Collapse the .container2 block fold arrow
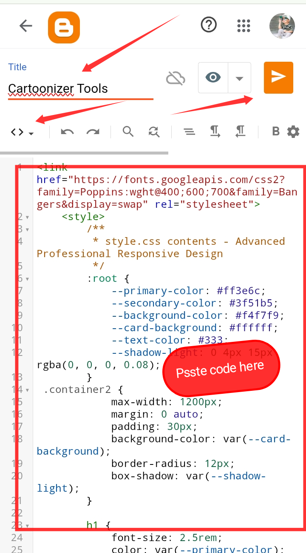Screen dimensions: 306x553 (x=27, y=390)
